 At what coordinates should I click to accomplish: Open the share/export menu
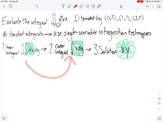click(x=11, y=6)
